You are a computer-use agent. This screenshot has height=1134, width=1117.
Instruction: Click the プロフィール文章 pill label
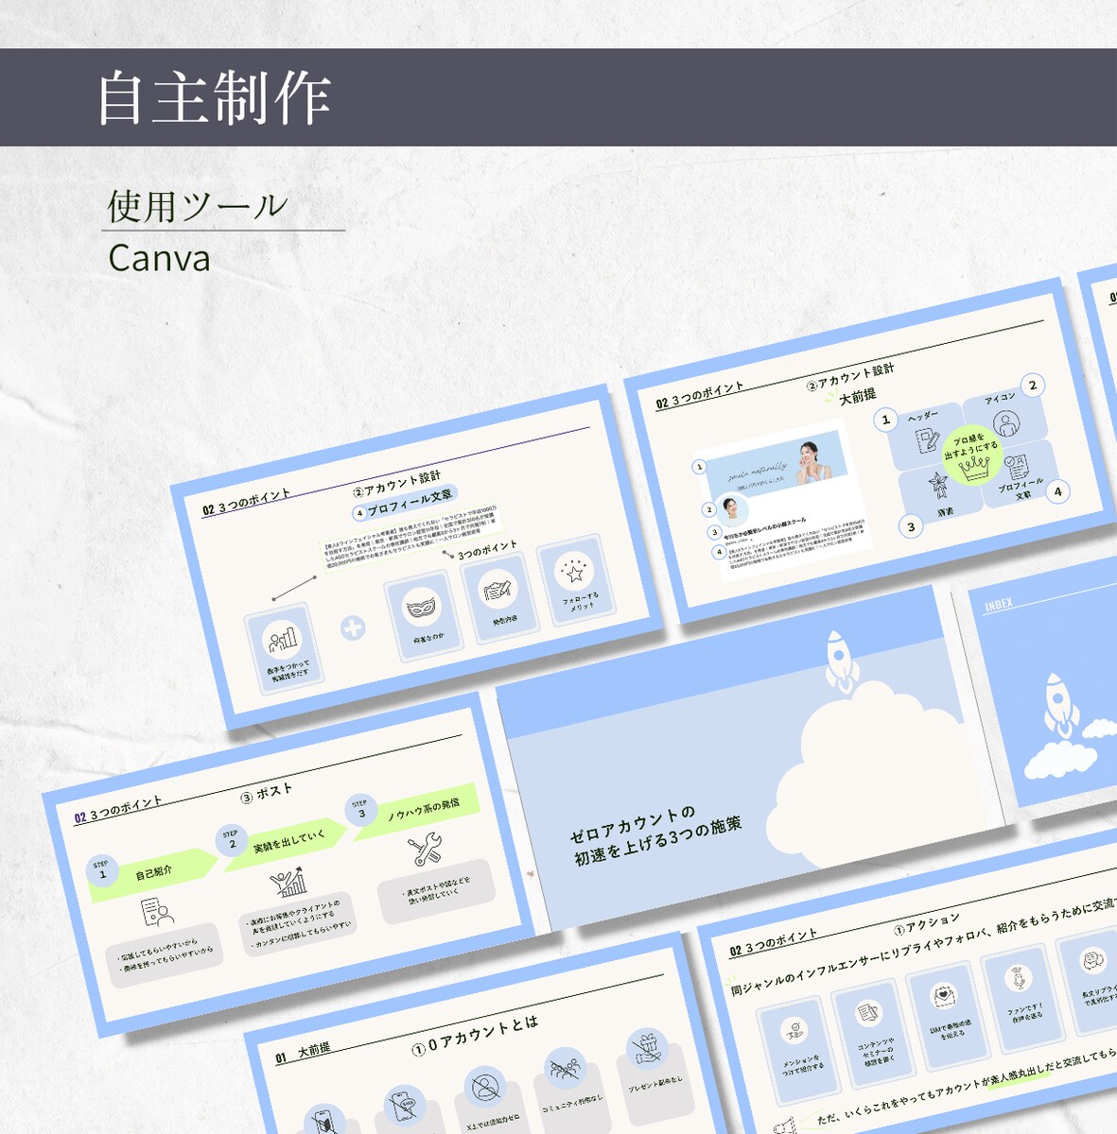click(x=405, y=504)
